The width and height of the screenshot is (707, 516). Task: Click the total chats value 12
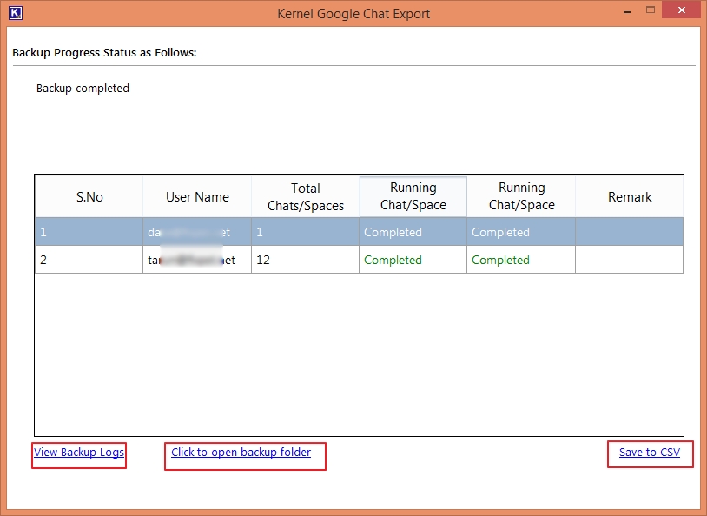pos(263,260)
